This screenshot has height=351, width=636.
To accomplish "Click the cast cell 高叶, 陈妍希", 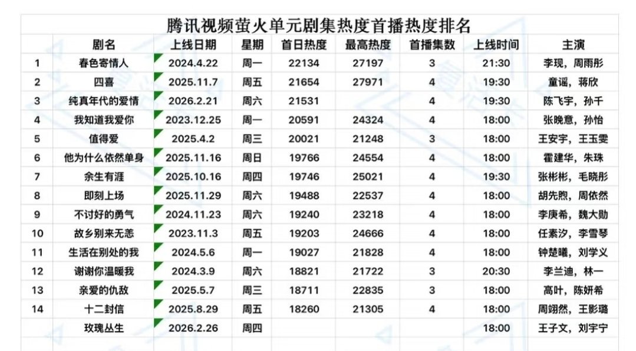I will [573, 290].
